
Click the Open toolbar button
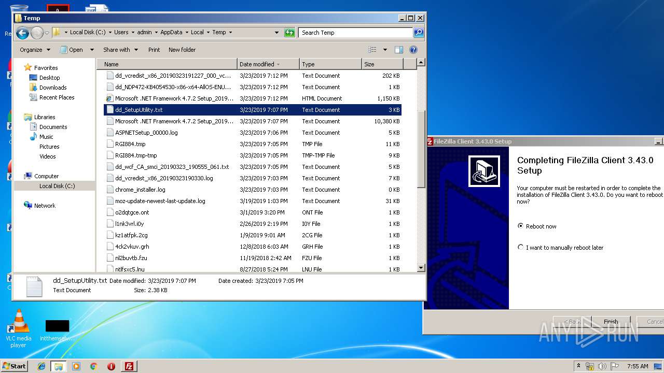click(x=71, y=50)
